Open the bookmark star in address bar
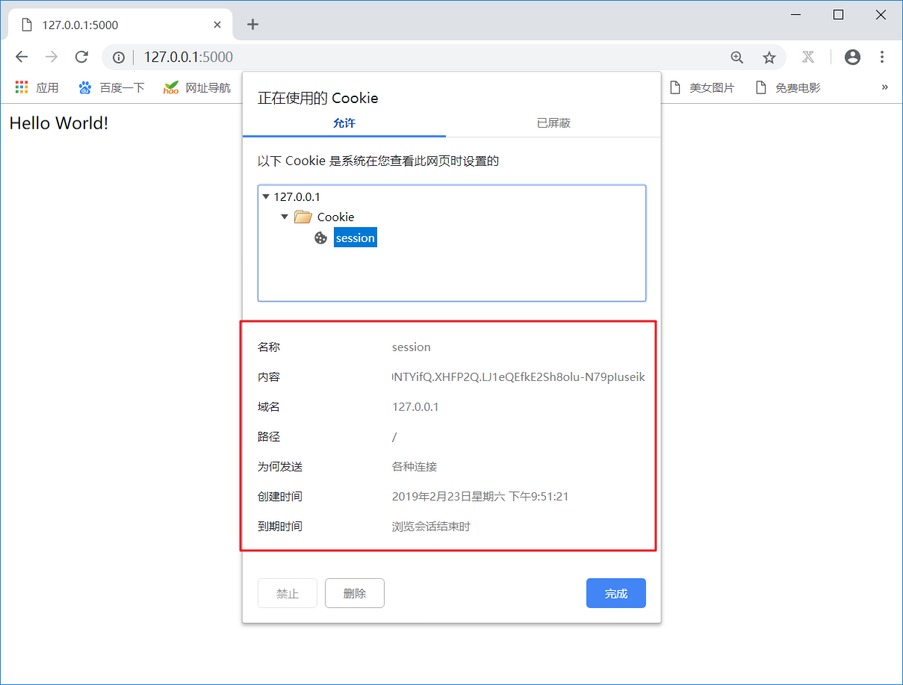This screenshot has height=685, width=903. (769, 57)
